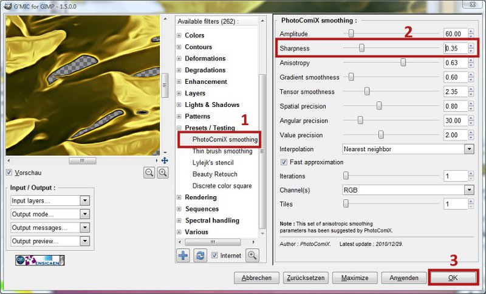Open the Input layers dropdown
Image resolution: width=486 pixels, height=294 pixels.
(x=50, y=200)
